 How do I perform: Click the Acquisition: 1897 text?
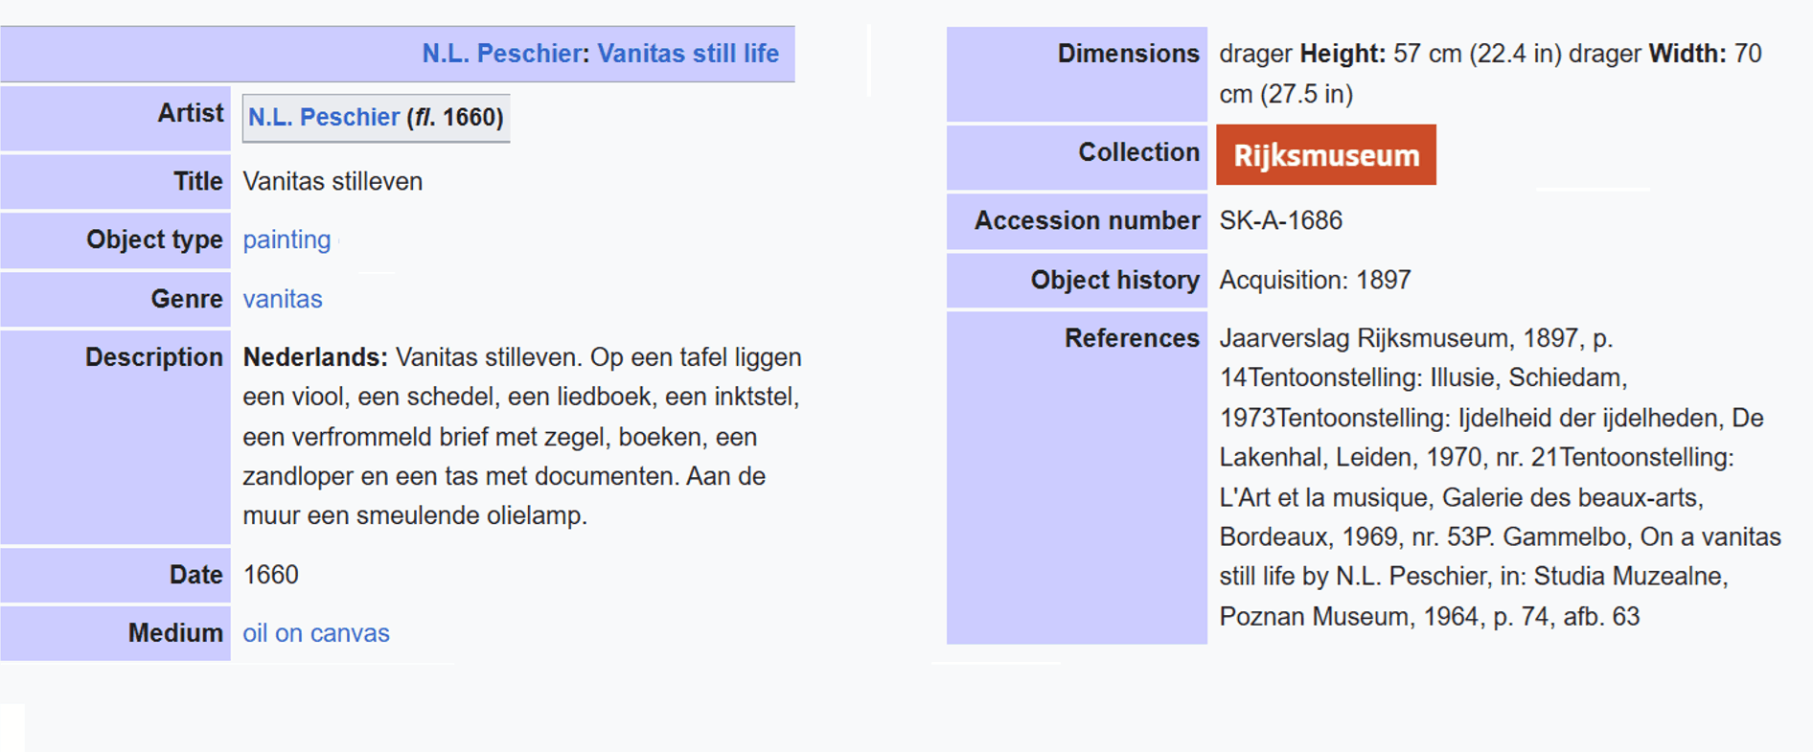click(1315, 280)
